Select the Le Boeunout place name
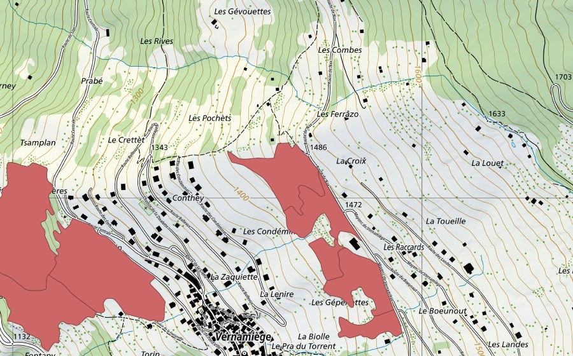Screen dimensions: 573x356 click(442, 311)
